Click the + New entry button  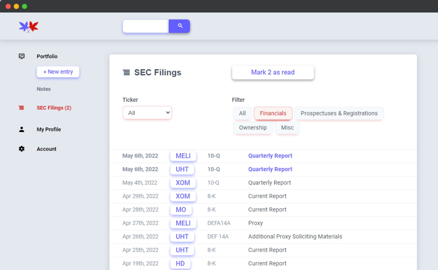tap(58, 72)
